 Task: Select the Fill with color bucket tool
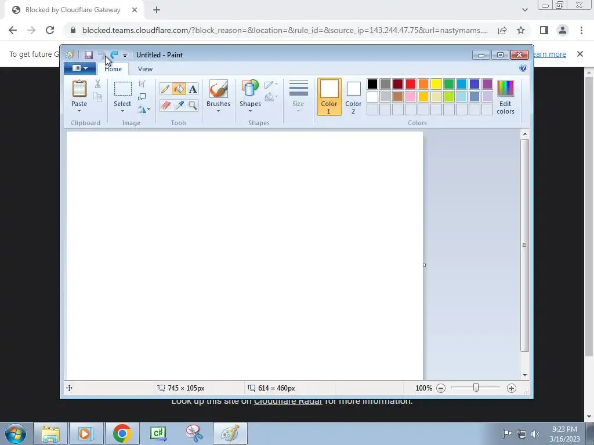pos(179,89)
